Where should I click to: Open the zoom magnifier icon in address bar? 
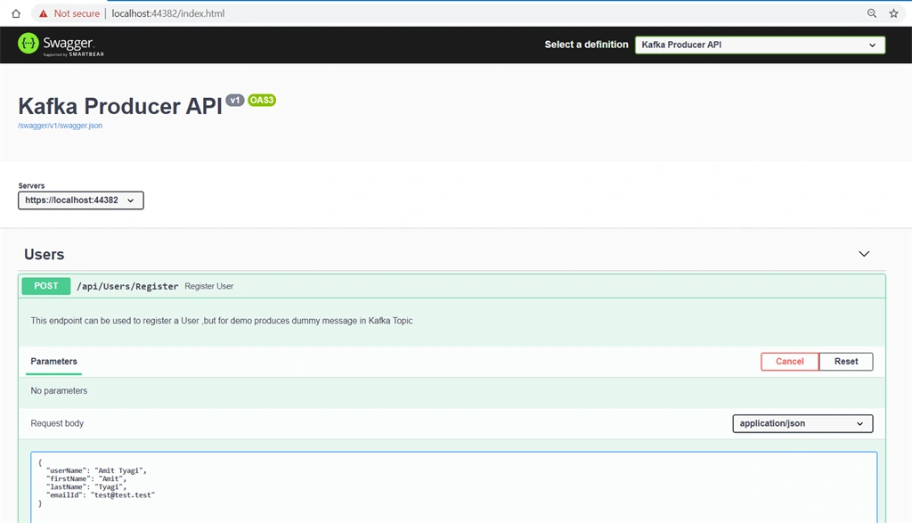(x=871, y=13)
